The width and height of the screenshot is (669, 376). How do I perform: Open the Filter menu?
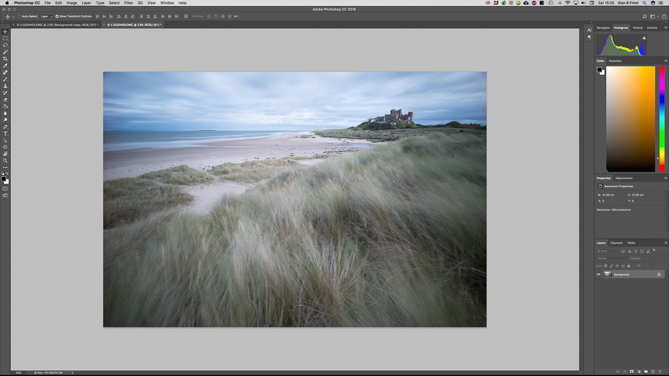tap(128, 3)
